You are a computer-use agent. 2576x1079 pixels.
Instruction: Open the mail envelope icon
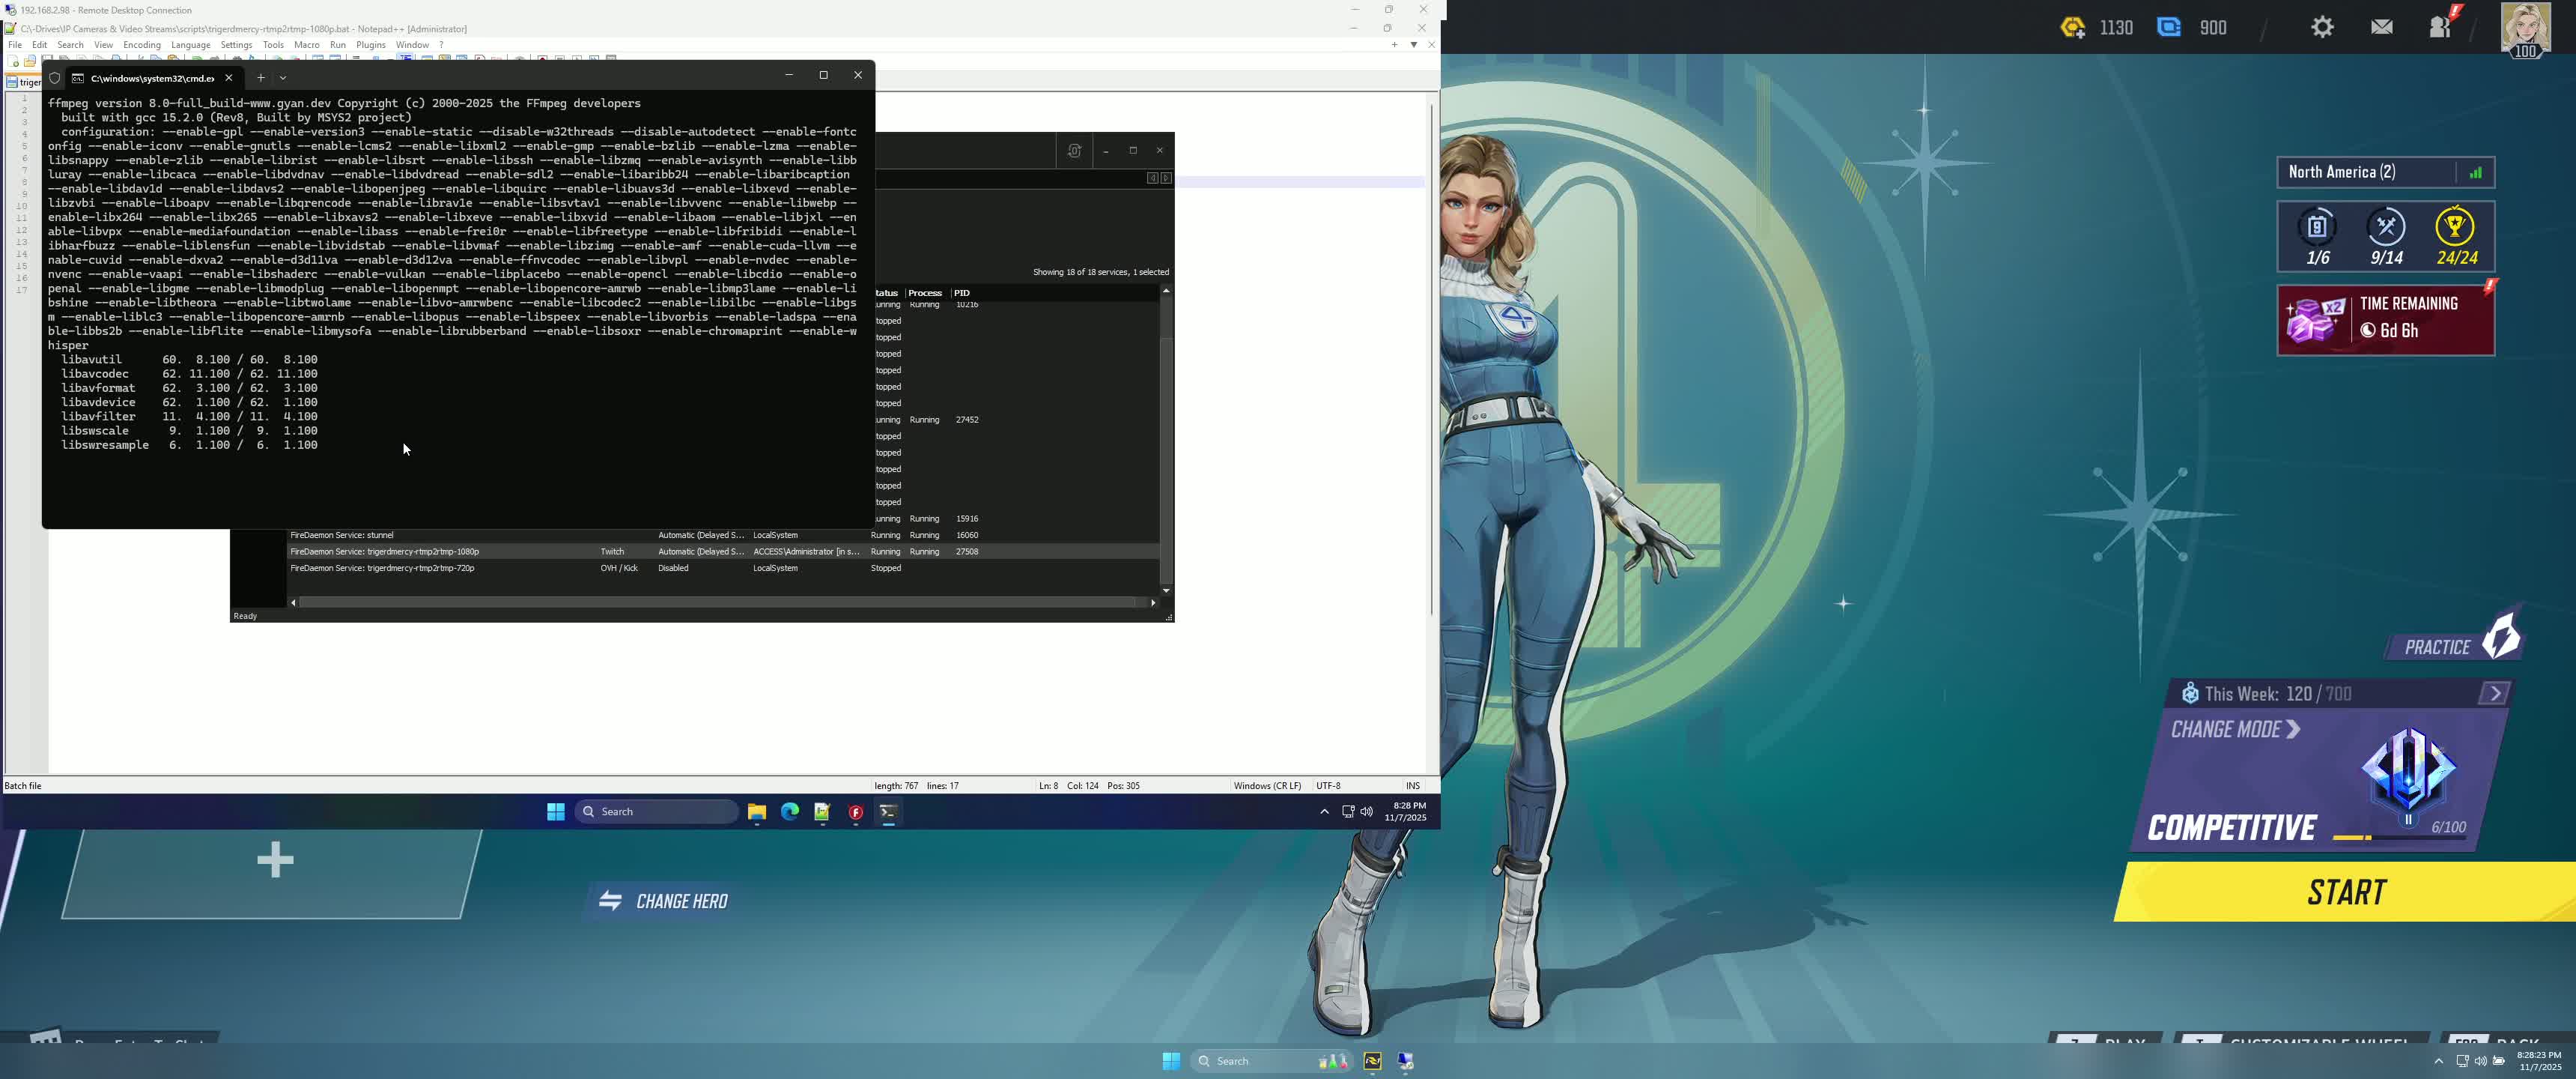click(2382, 28)
